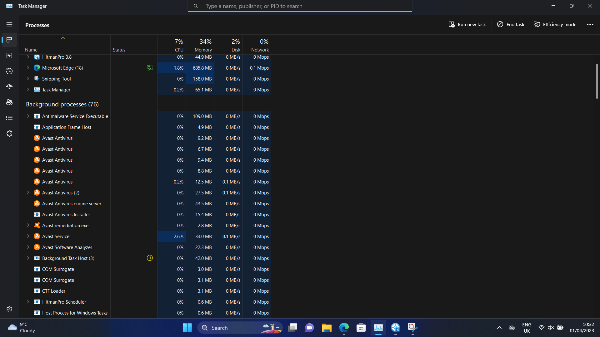The height and width of the screenshot is (337, 600).
Task: Open the Startup apps page icon
Action: point(9,87)
